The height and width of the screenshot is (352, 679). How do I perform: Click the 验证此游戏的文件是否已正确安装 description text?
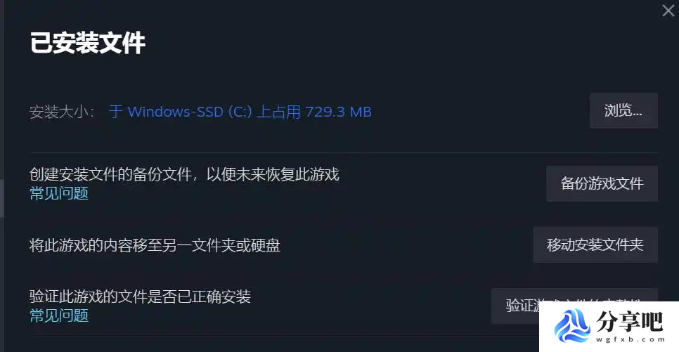pyautogui.click(x=141, y=296)
